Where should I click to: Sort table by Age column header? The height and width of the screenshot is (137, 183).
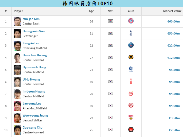pos(91,11)
